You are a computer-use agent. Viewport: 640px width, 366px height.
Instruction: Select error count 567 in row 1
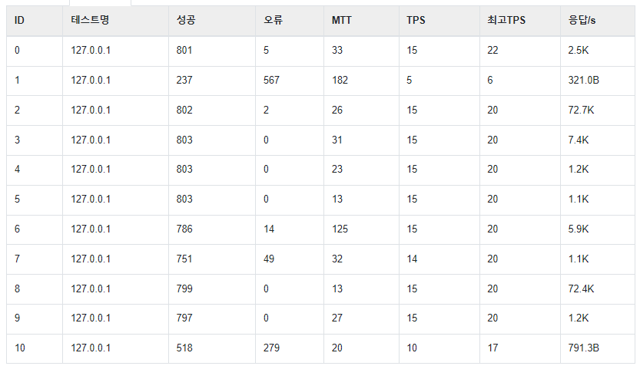[271, 81]
